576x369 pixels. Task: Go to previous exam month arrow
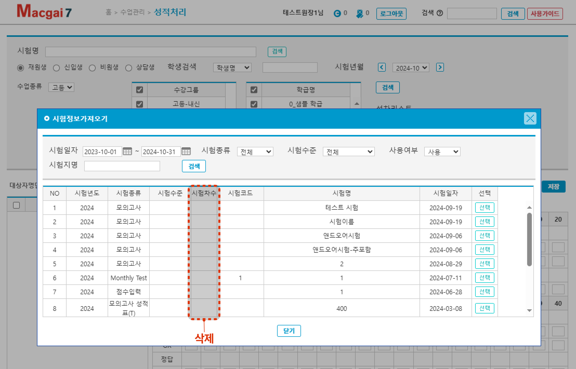click(x=382, y=67)
